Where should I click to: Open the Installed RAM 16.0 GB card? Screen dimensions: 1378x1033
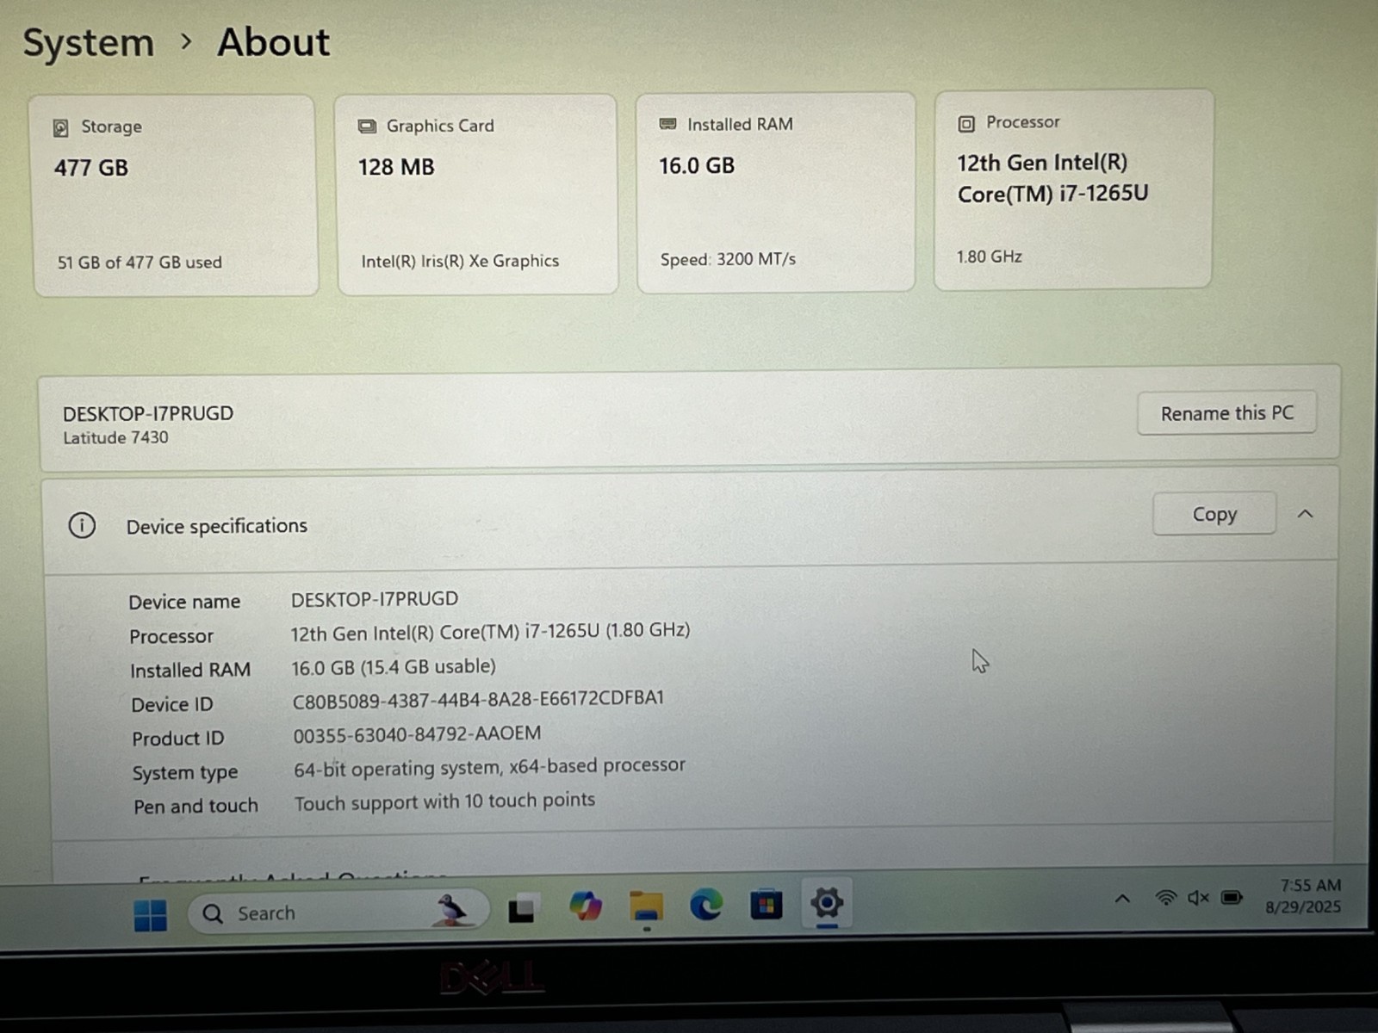point(775,193)
